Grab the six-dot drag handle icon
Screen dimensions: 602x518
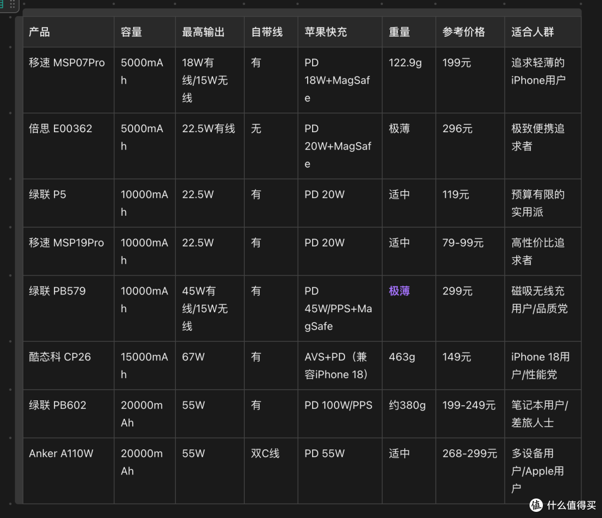[x=12, y=4]
